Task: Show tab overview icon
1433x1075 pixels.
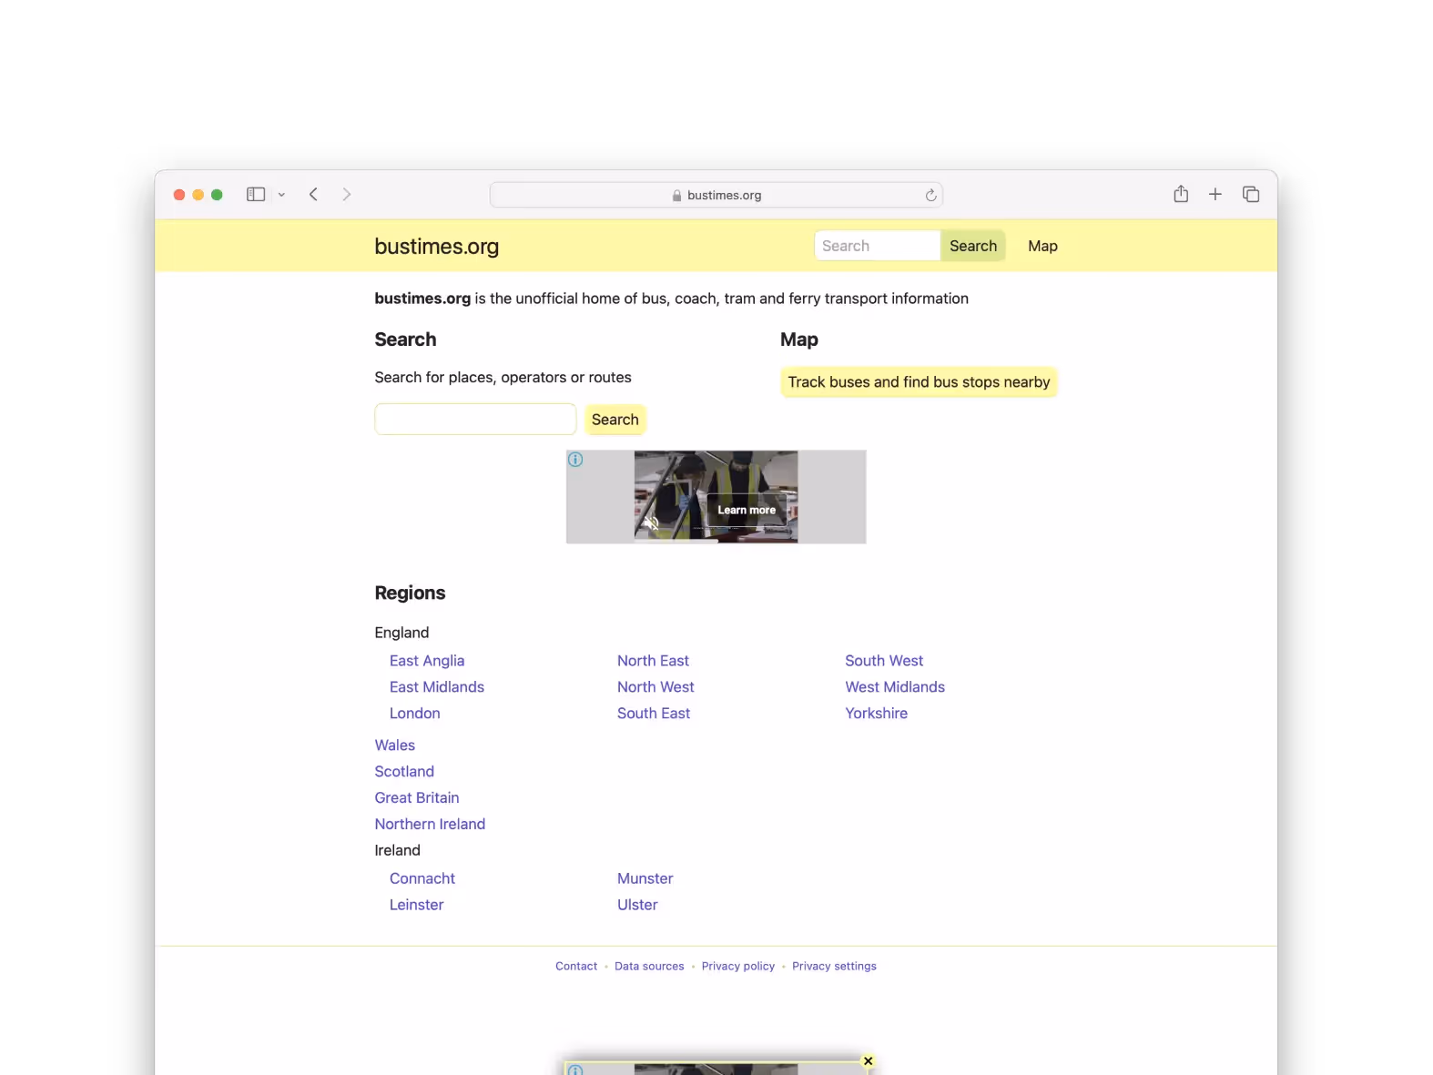Action: (x=1251, y=194)
